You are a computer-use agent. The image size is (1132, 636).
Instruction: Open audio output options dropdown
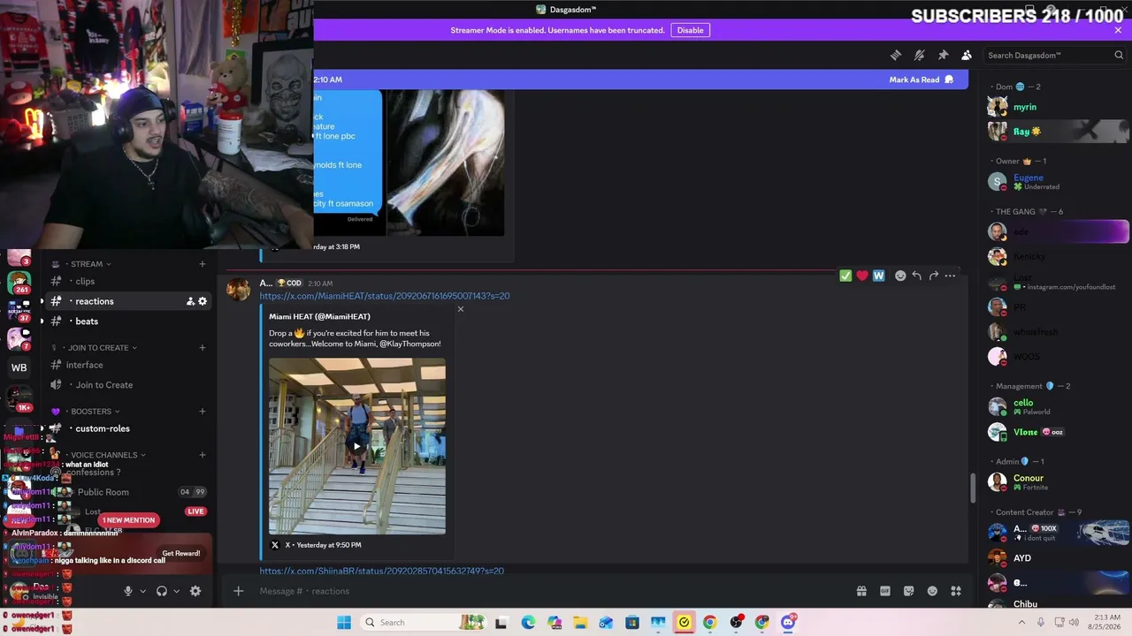coord(176,591)
